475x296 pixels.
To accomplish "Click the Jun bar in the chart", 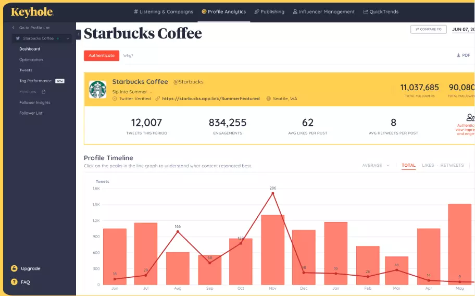I will [115, 256].
